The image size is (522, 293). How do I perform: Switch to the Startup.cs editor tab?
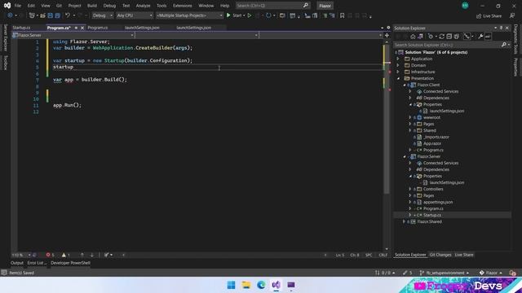pyautogui.click(x=21, y=28)
